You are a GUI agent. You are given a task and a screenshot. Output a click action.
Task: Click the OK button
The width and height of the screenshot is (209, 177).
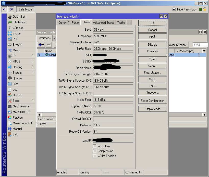[153, 23]
